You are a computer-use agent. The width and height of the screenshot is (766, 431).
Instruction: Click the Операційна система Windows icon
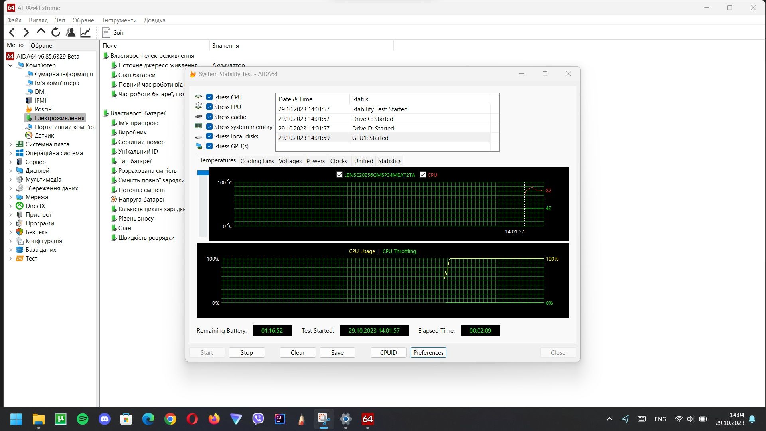[19, 153]
